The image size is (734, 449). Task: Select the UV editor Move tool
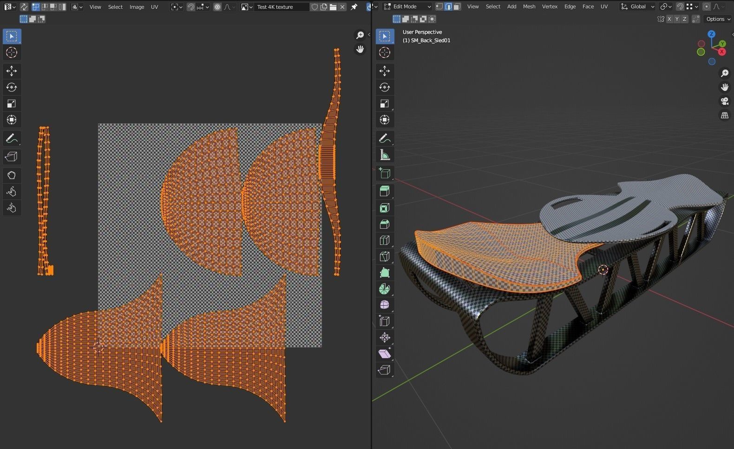[x=12, y=71]
